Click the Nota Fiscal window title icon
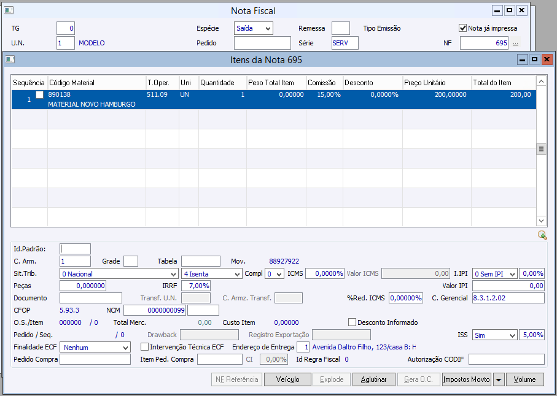Viewport: 557px width, 396px height. 9,10
